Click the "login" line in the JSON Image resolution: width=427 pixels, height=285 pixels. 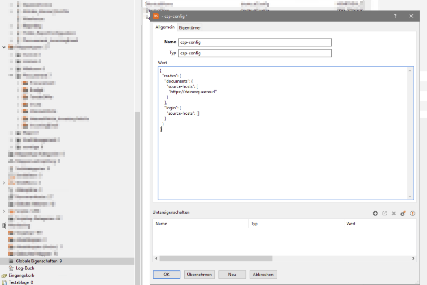173,108
